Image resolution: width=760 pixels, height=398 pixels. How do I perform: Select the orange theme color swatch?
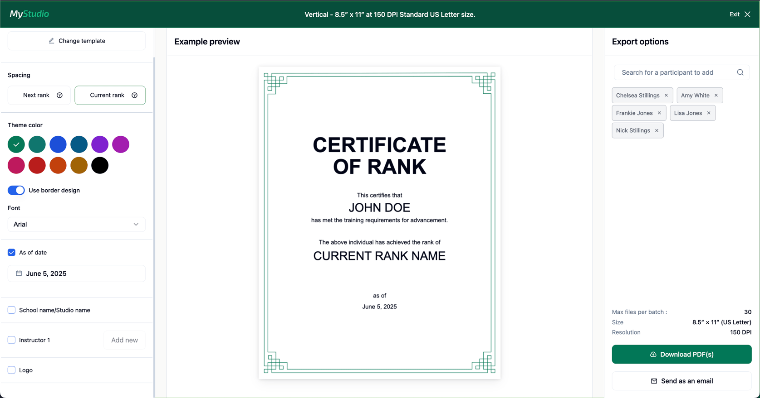coord(58,165)
